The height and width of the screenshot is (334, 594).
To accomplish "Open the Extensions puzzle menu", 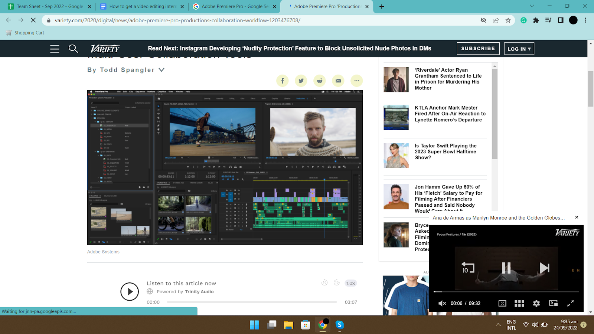I will pyautogui.click(x=536, y=20).
